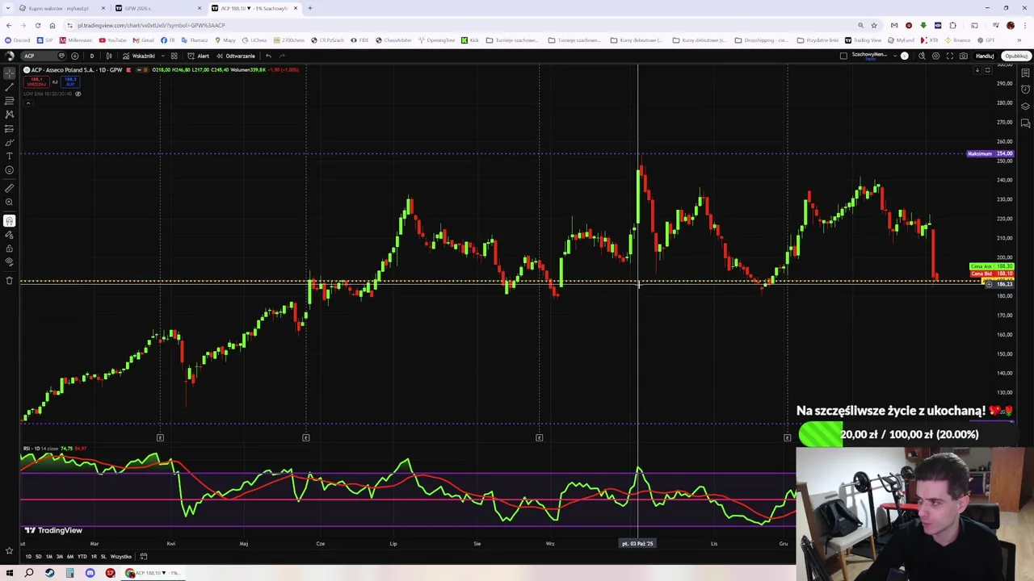The image size is (1034, 581).
Task: Toggle the magnet mode drawing icon
Action: 10,220
